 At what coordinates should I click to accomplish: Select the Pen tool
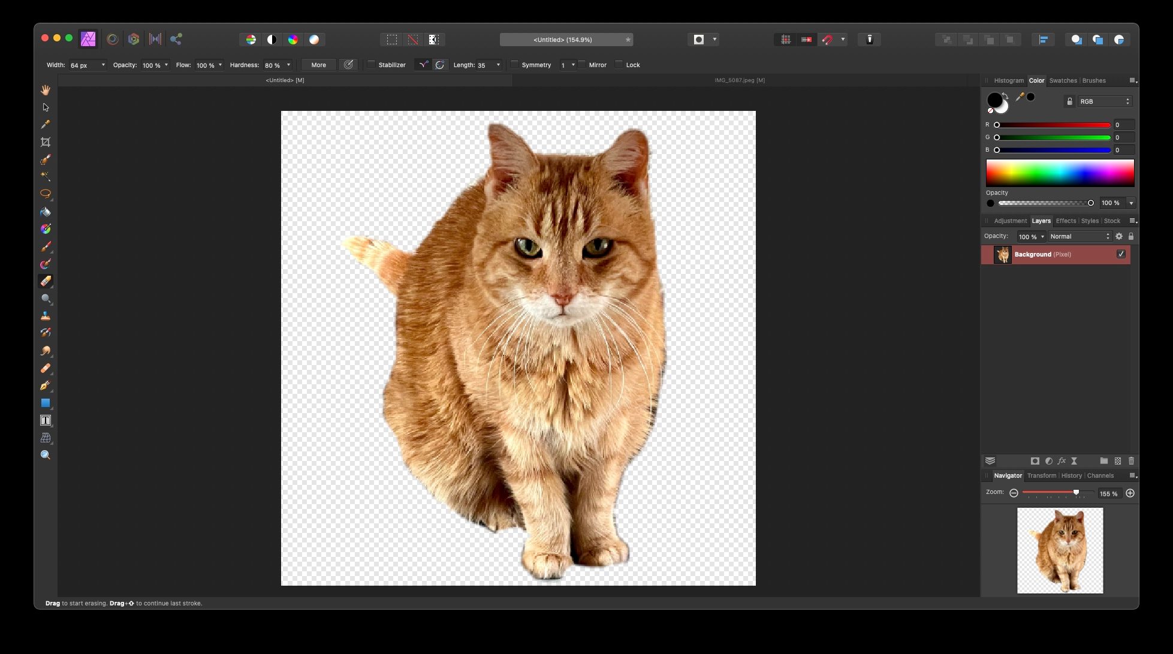pos(46,385)
